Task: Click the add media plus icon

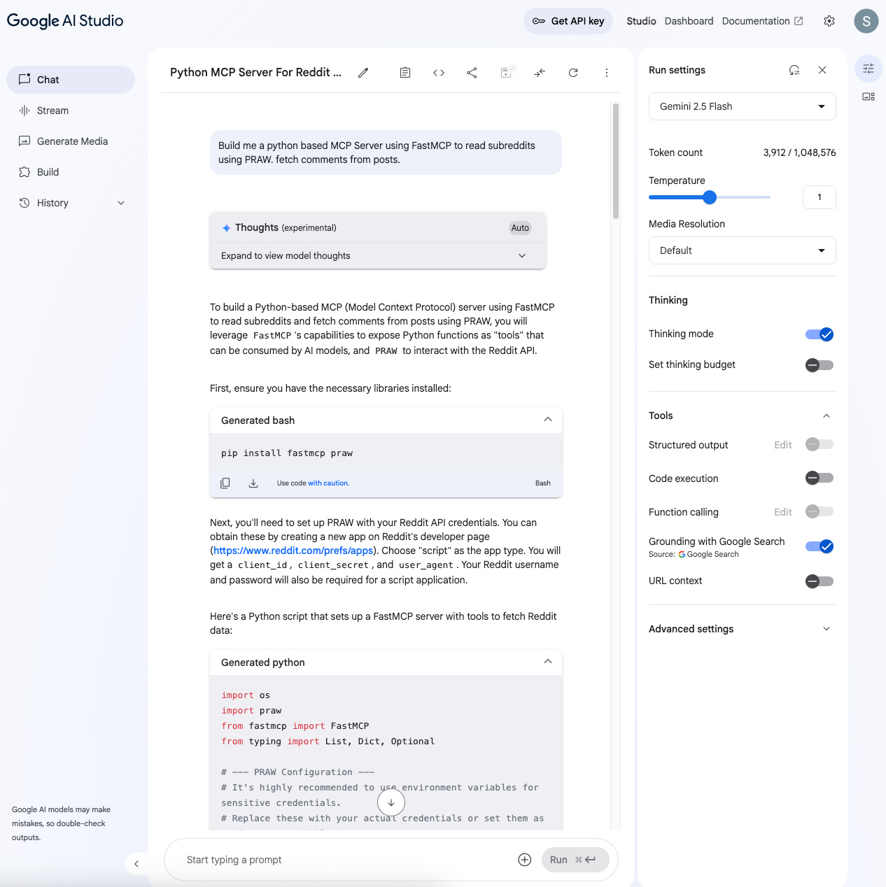Action: [x=525, y=860]
